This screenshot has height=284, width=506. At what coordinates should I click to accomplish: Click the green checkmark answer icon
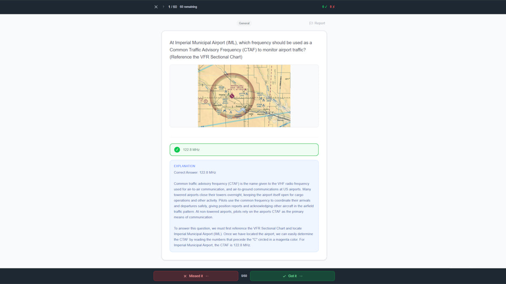click(x=177, y=150)
